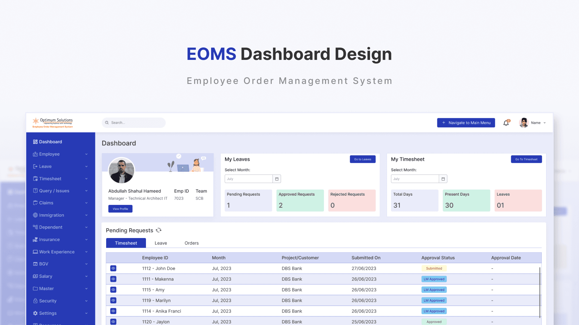Image resolution: width=579 pixels, height=325 pixels.
Task: Click the pending requests table vertical scrollbar
Action: coord(539,292)
